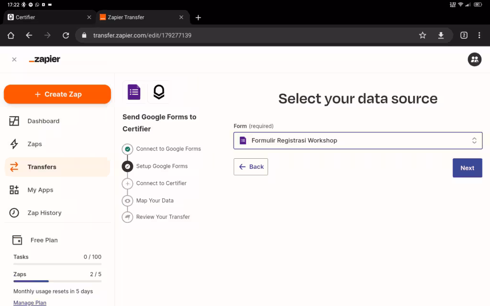Open the Manage Plan link
Viewport: 490px width, 306px height.
30,303
